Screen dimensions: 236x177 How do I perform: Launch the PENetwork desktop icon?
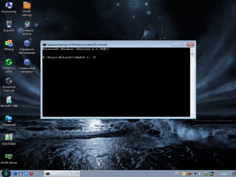[9, 118]
